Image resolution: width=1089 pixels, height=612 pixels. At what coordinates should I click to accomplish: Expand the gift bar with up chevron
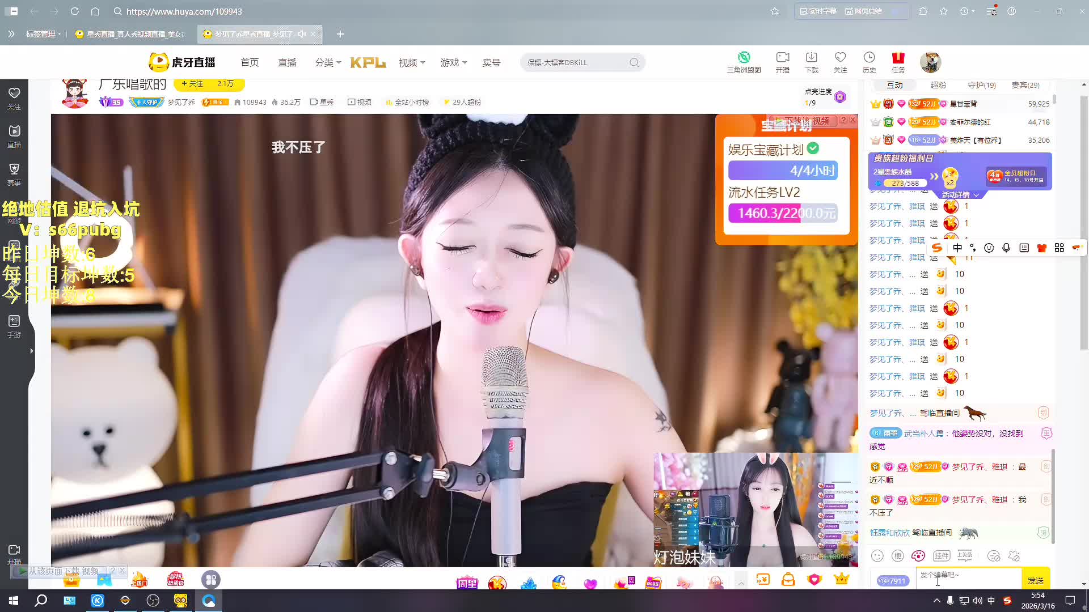pyautogui.click(x=741, y=583)
